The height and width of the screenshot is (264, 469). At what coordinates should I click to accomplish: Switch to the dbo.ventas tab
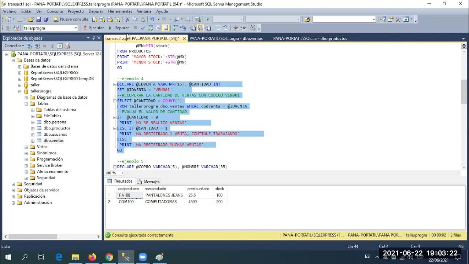coord(226,38)
